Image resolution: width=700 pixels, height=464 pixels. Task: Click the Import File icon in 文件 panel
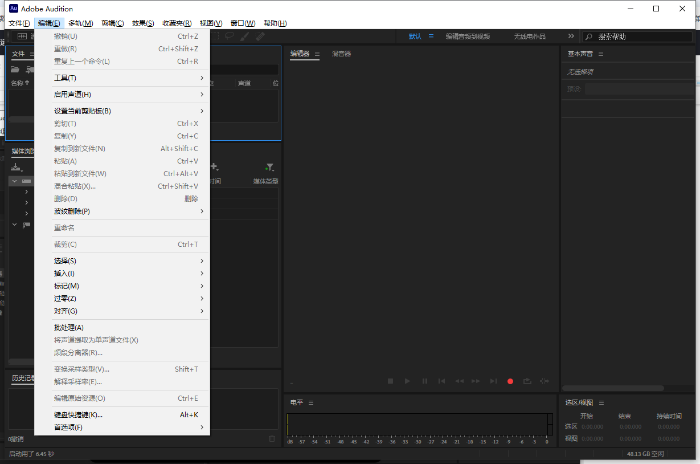(30, 70)
